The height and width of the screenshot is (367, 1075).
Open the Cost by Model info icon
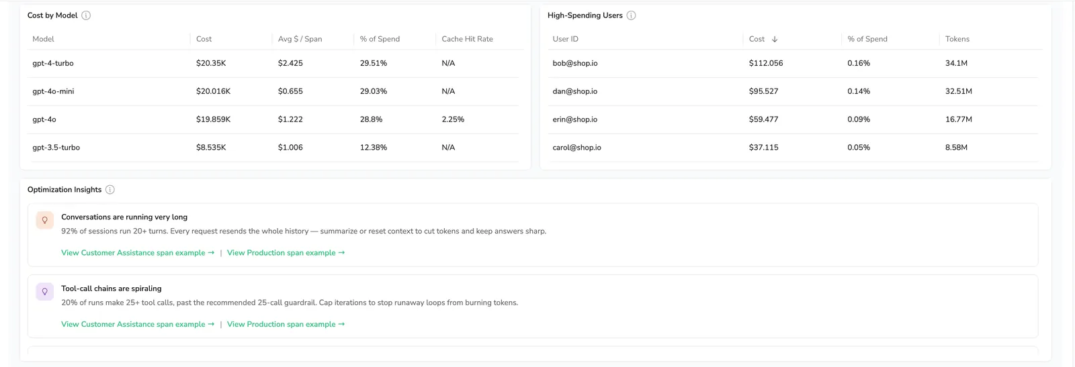86,15
